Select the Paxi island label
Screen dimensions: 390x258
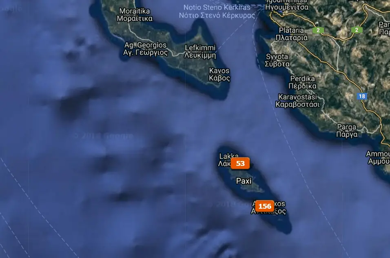pyautogui.click(x=244, y=181)
